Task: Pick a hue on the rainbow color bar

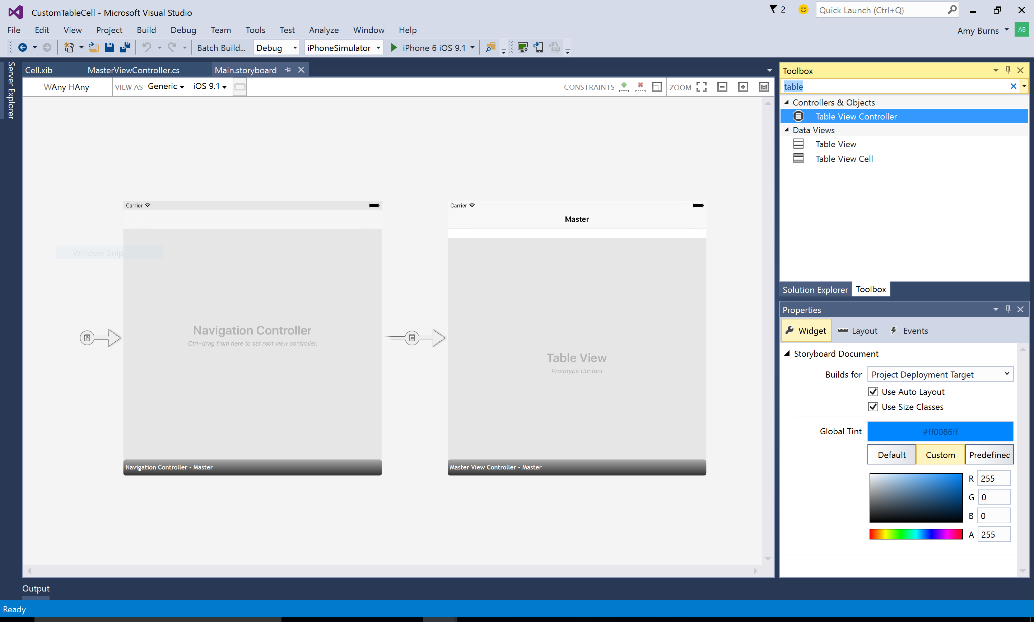Action: coord(916,534)
